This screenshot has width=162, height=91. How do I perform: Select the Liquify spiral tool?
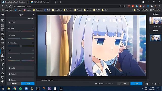point(3,60)
